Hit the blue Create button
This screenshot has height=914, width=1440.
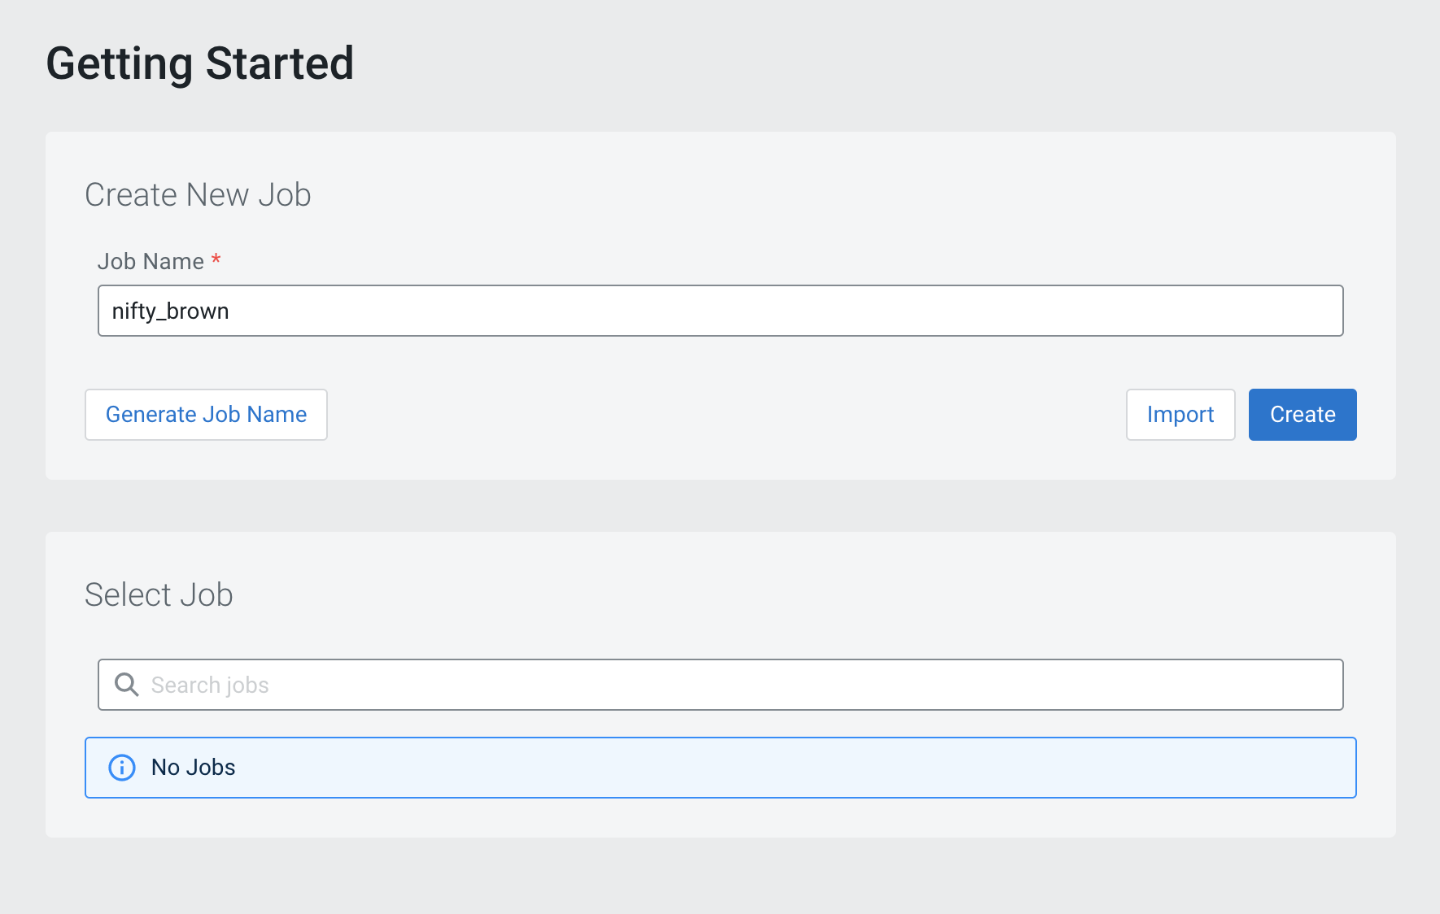(x=1303, y=415)
